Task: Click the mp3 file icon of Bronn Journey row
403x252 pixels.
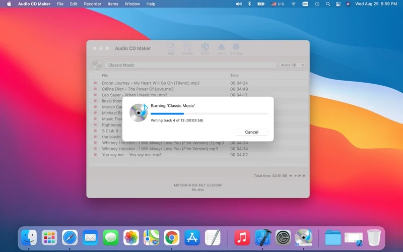Action: click(x=95, y=83)
